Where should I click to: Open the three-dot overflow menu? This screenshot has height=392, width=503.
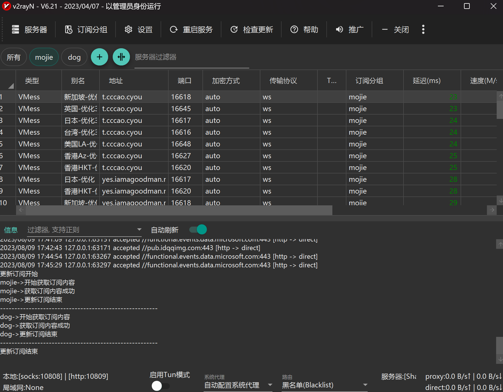423,29
